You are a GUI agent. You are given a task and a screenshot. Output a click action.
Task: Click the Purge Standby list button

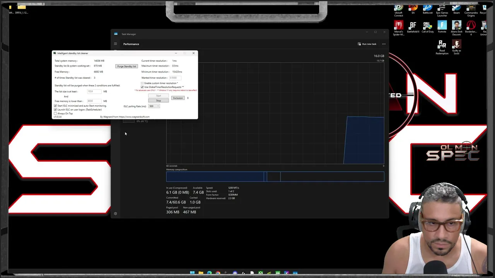coord(126,66)
